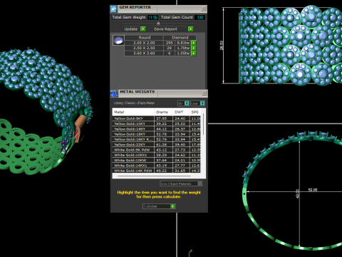
Task: Click green arrow for 2.00 X 2.00 row
Action: pyautogui.click(x=194, y=43)
